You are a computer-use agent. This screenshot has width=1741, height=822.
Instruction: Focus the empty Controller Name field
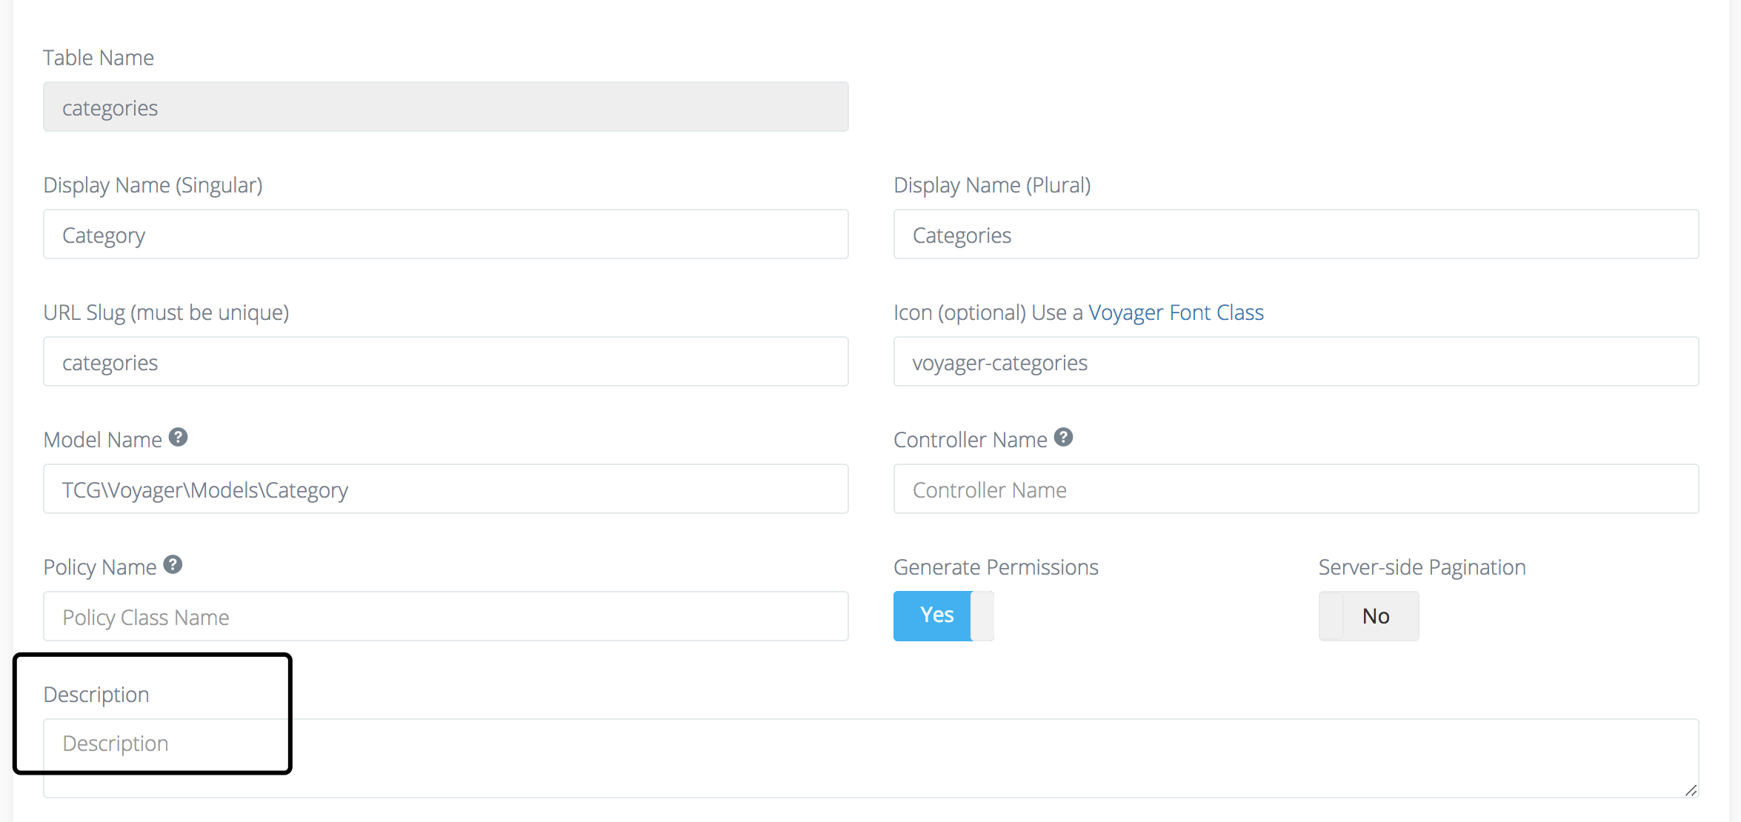1296,489
